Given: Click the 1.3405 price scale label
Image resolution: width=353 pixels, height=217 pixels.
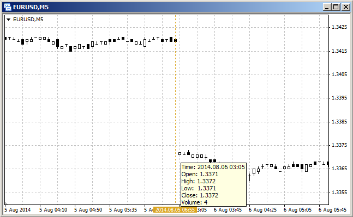Looking at the screenshot, I should click(339, 75).
